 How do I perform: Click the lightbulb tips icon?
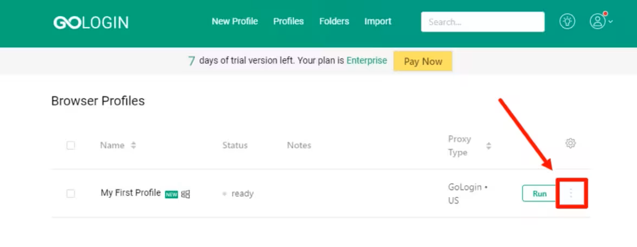coord(567,22)
